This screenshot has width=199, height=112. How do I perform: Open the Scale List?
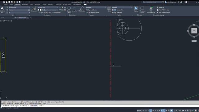click(x=160, y=7)
